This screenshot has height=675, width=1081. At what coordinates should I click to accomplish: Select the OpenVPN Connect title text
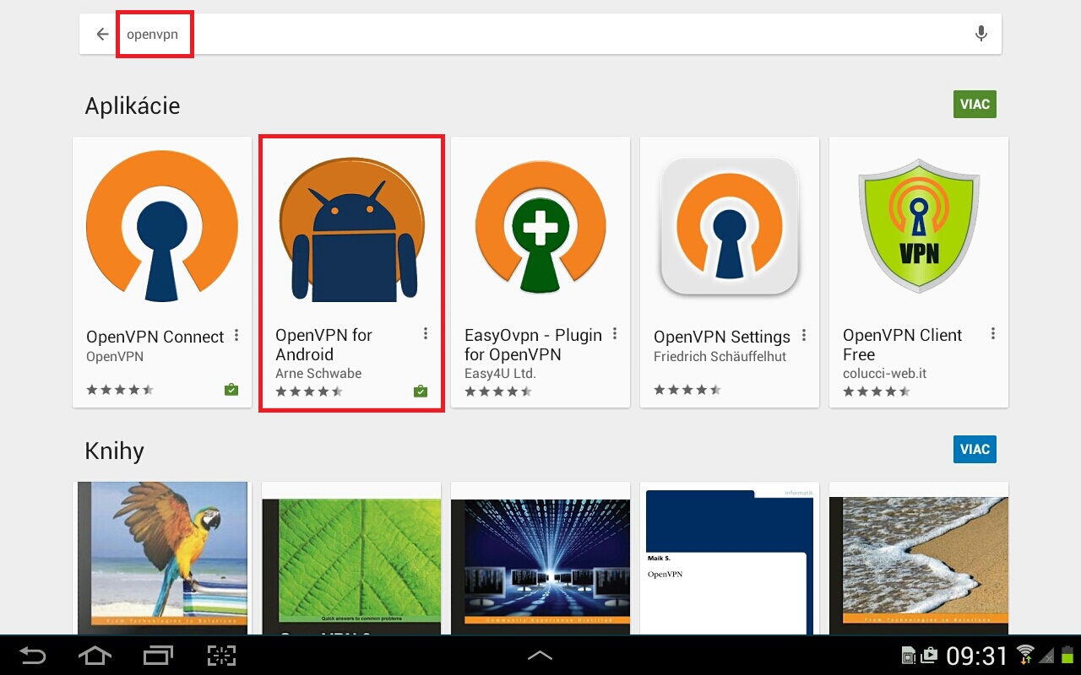(155, 337)
